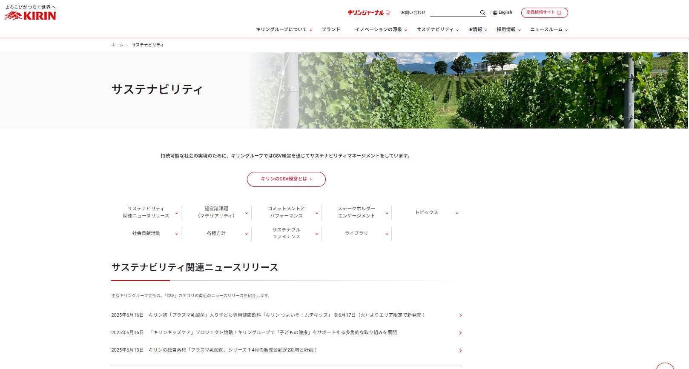Expand the サステナビリティ header menu
Image resolution: width=689 pixels, height=369 pixels.
437,29
